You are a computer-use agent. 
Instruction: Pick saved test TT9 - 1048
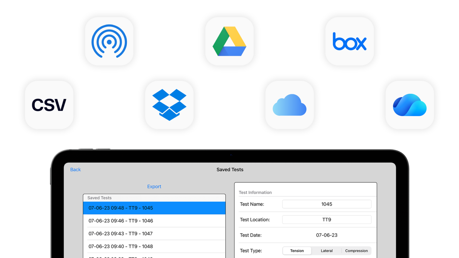pyautogui.click(x=154, y=246)
